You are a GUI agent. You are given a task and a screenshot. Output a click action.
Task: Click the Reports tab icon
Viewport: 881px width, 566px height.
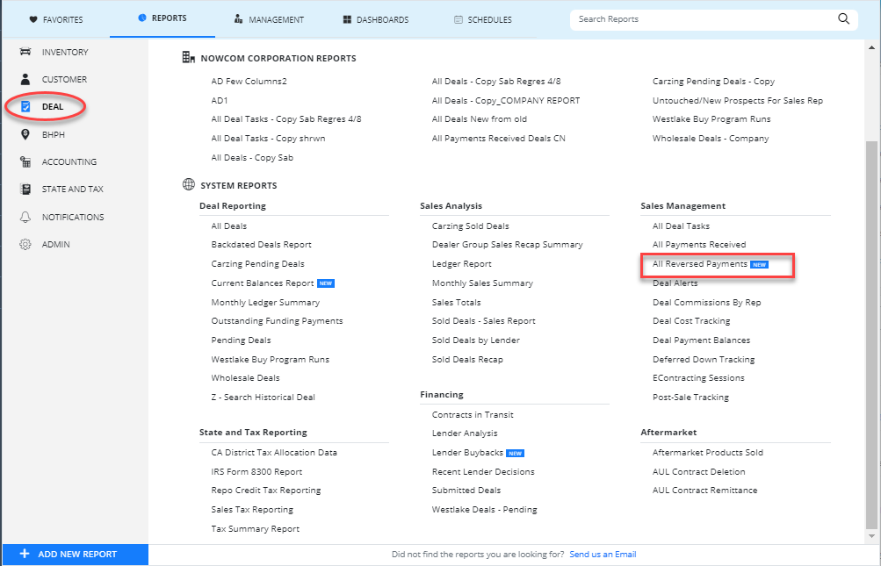tap(142, 18)
